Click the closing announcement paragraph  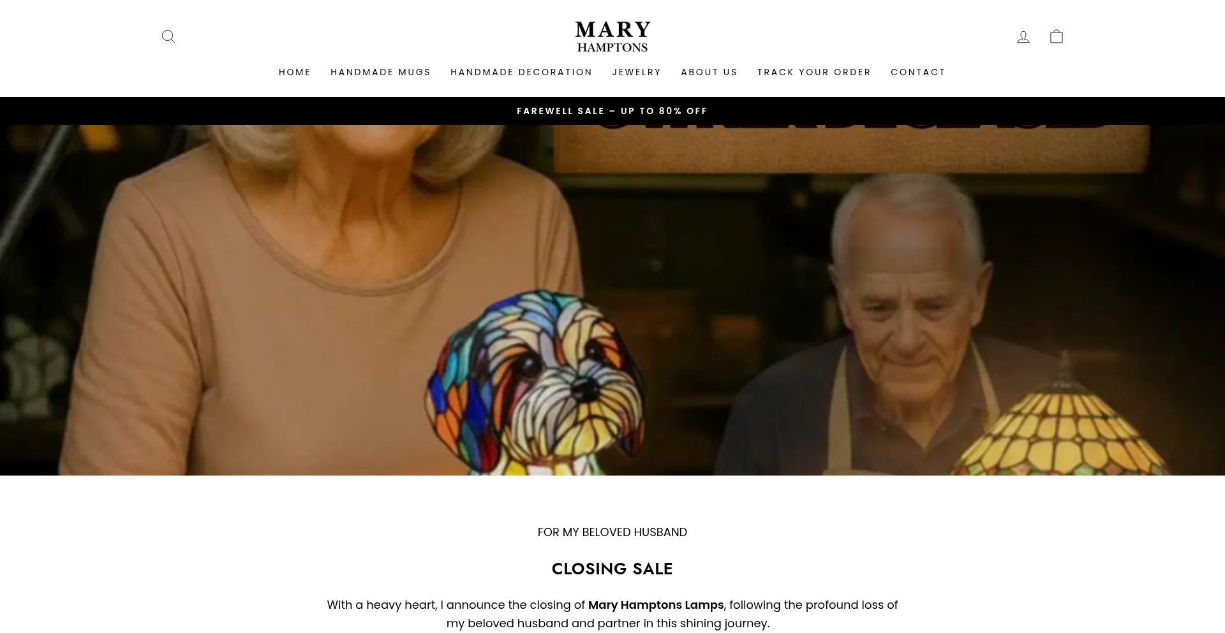coord(612,614)
